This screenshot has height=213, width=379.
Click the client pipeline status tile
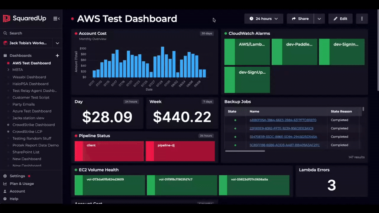109,151
